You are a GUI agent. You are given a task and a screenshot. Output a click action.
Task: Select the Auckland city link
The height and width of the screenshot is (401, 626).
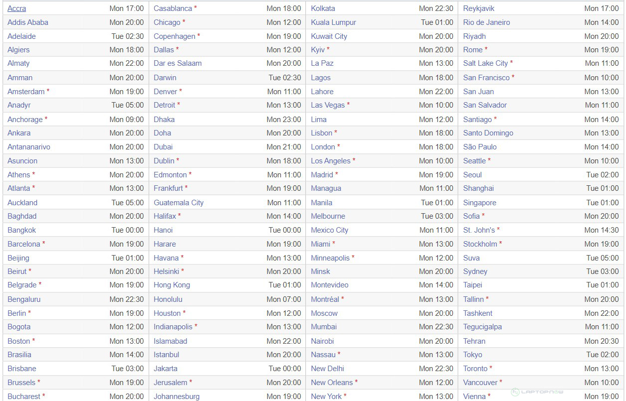click(22, 203)
